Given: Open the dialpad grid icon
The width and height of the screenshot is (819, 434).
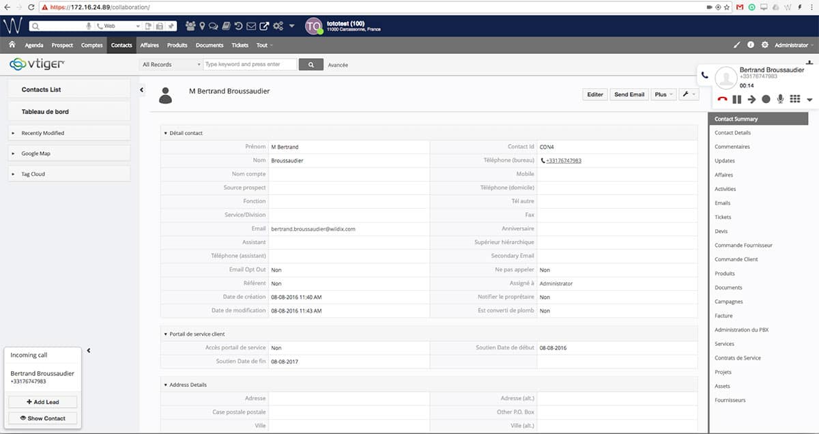Looking at the screenshot, I should [794, 100].
